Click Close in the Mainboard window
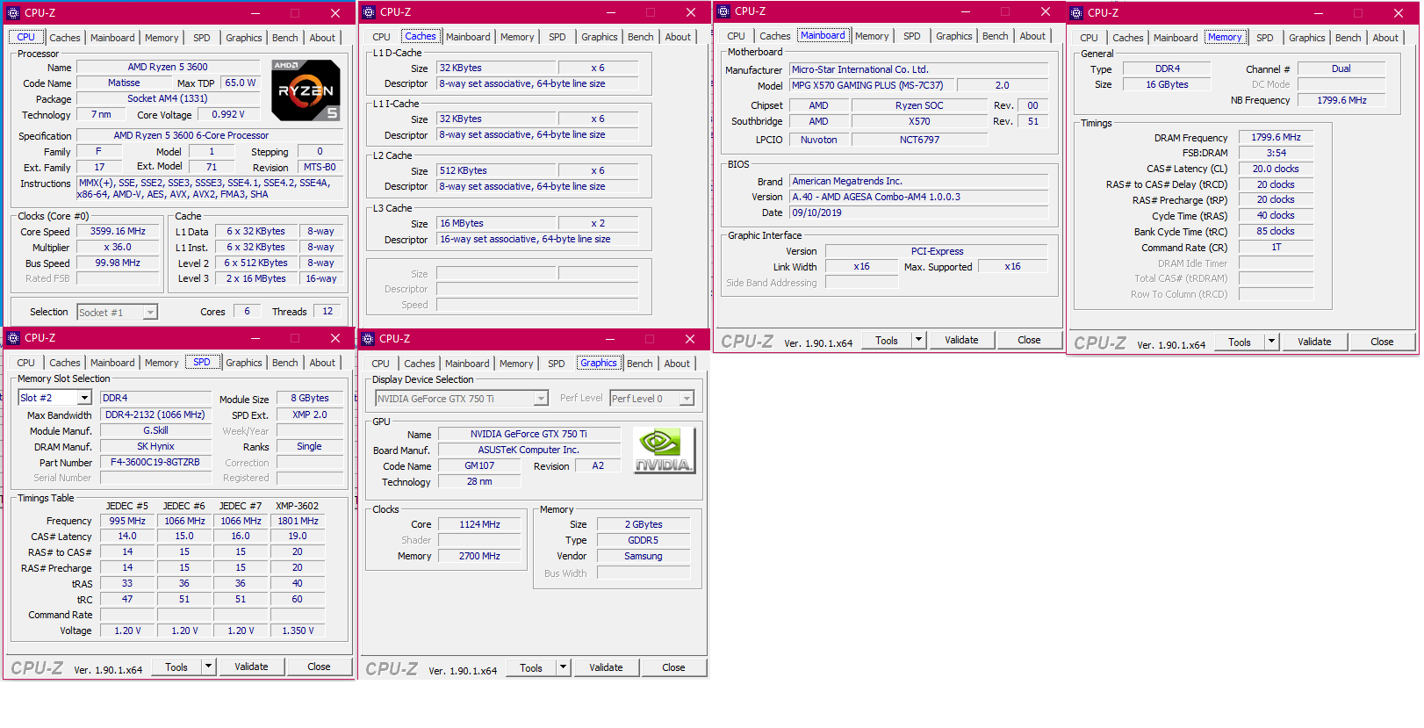This screenshot has width=1424, height=728. pyautogui.click(x=1029, y=340)
